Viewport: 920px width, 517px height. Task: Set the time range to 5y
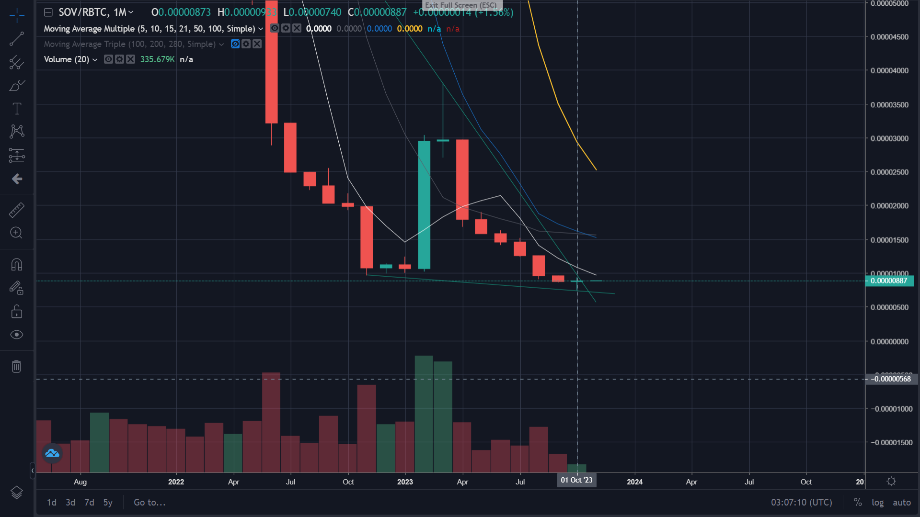[x=108, y=502]
